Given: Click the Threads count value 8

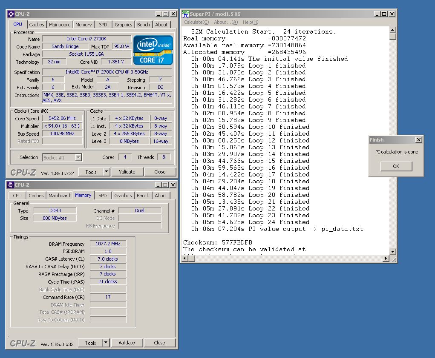Looking at the screenshot, I should point(164,157).
